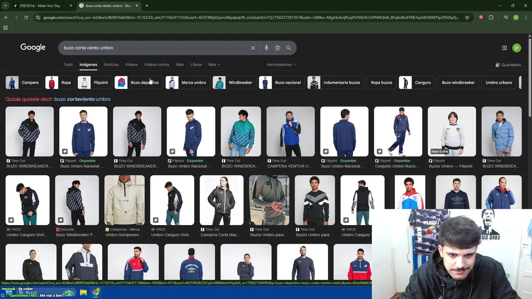
Task: Open the Chrome three-dot menu
Action: pyautogui.click(x=526, y=17)
